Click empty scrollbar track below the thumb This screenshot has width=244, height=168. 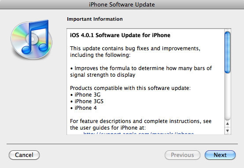coord(228,97)
